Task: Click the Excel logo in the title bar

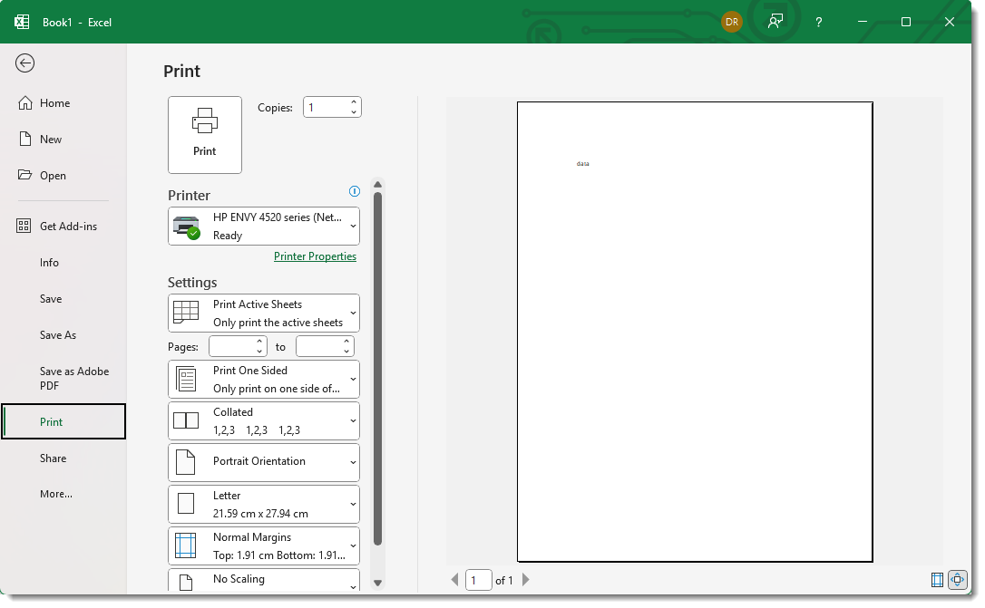Action: click(x=21, y=21)
